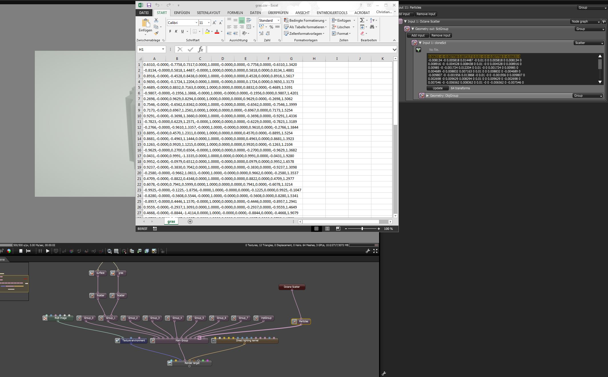Expand the Geometry: ObjGroup tree item
The width and height of the screenshot is (608, 377).
point(427,96)
